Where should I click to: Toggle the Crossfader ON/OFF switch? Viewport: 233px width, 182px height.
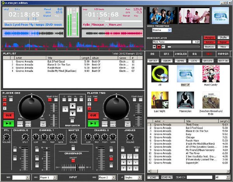[73, 161]
